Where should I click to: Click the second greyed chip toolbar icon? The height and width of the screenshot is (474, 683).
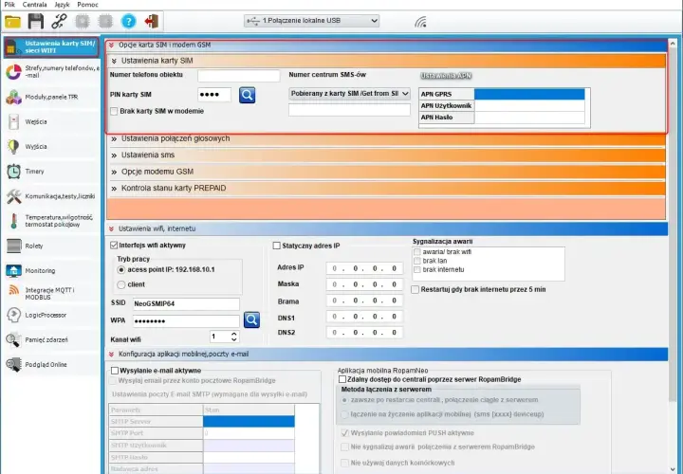click(105, 21)
